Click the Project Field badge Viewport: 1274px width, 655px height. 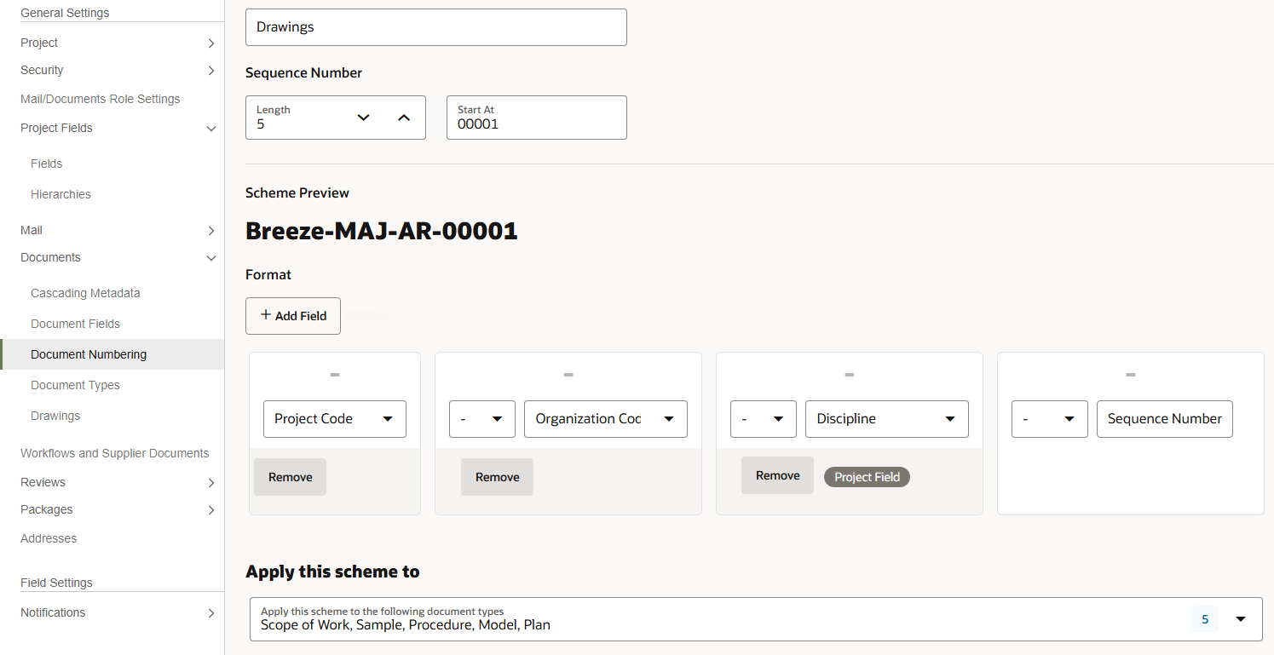(867, 477)
